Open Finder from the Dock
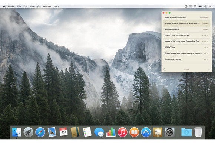Viewport: 215px width, 144px height. pyautogui.click(x=17, y=132)
